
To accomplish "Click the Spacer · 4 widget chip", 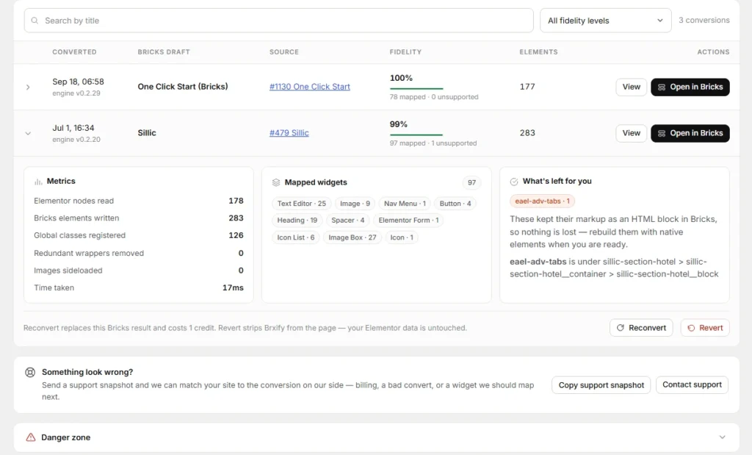I will pos(347,221).
